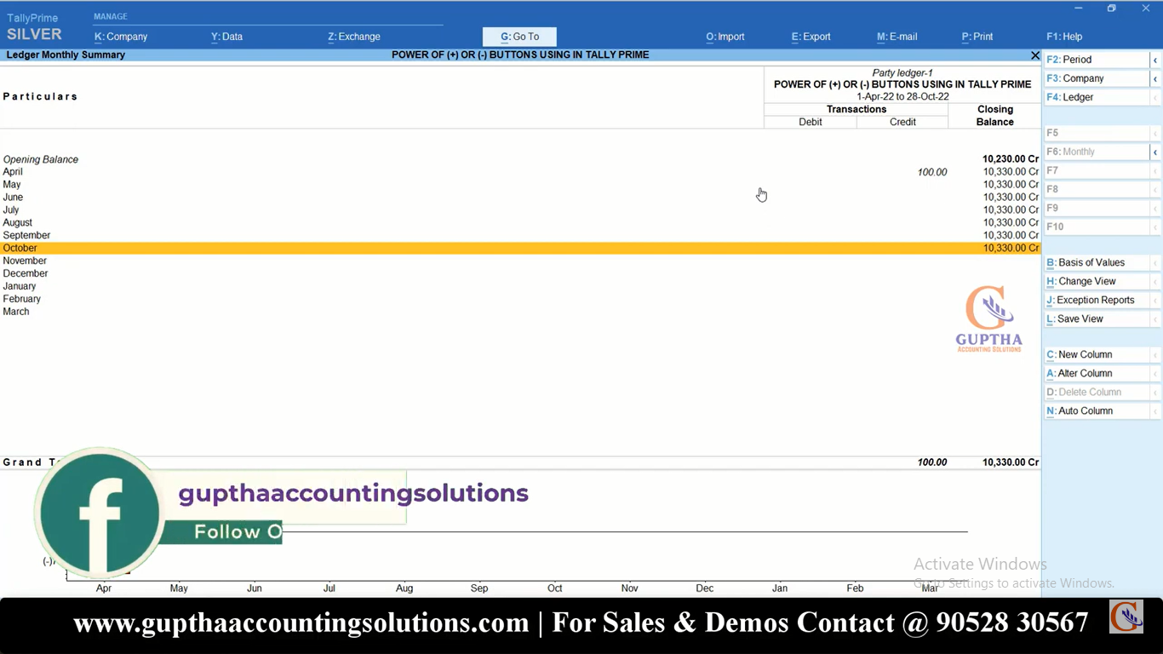
Task: Expand the arrow beside F2: Period
Action: (x=1155, y=60)
